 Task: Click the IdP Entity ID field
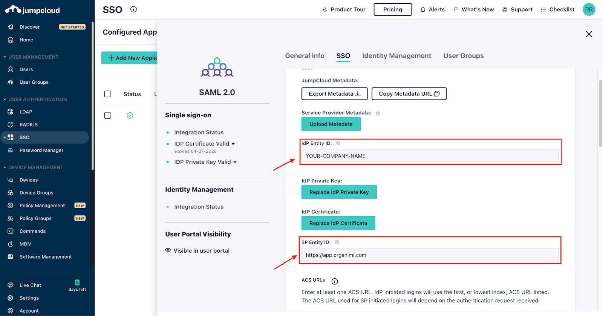(430, 156)
